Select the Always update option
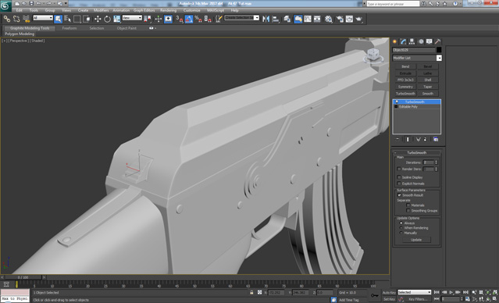 pyautogui.click(x=401, y=223)
